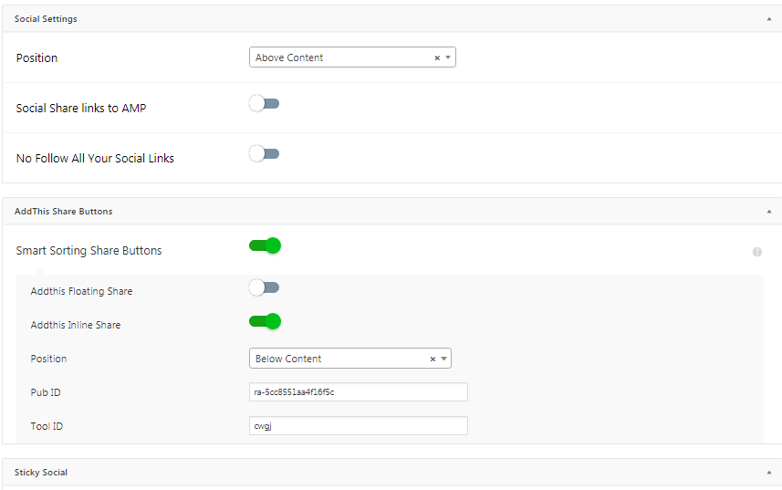Click the AddThis Share Buttons header

[x=392, y=212]
